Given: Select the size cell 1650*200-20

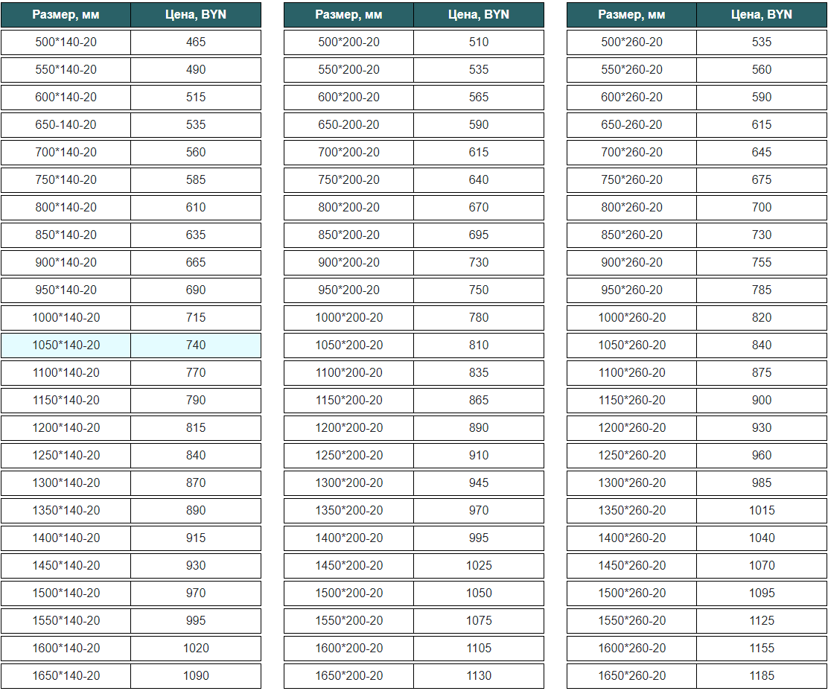Looking at the screenshot, I should (349, 675).
